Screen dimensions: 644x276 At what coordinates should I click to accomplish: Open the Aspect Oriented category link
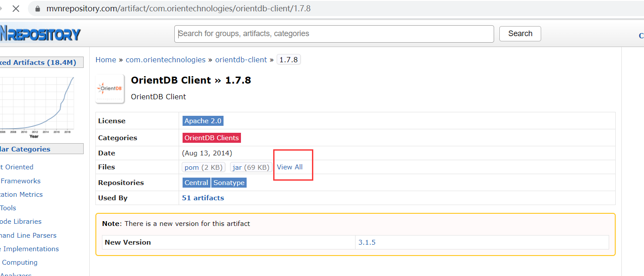click(x=17, y=167)
